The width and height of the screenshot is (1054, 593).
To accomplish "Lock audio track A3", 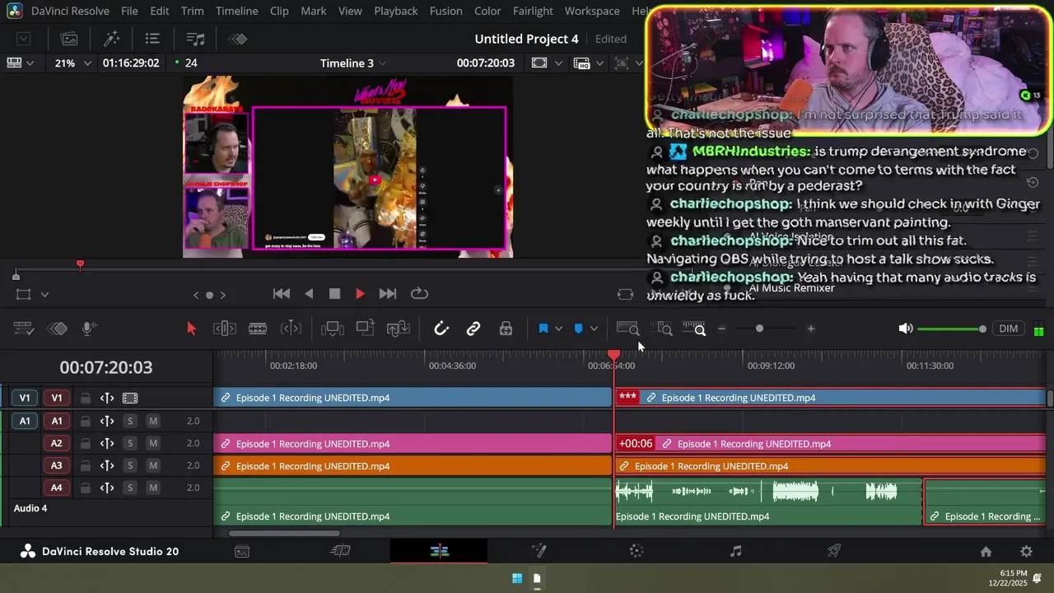I will (x=84, y=465).
